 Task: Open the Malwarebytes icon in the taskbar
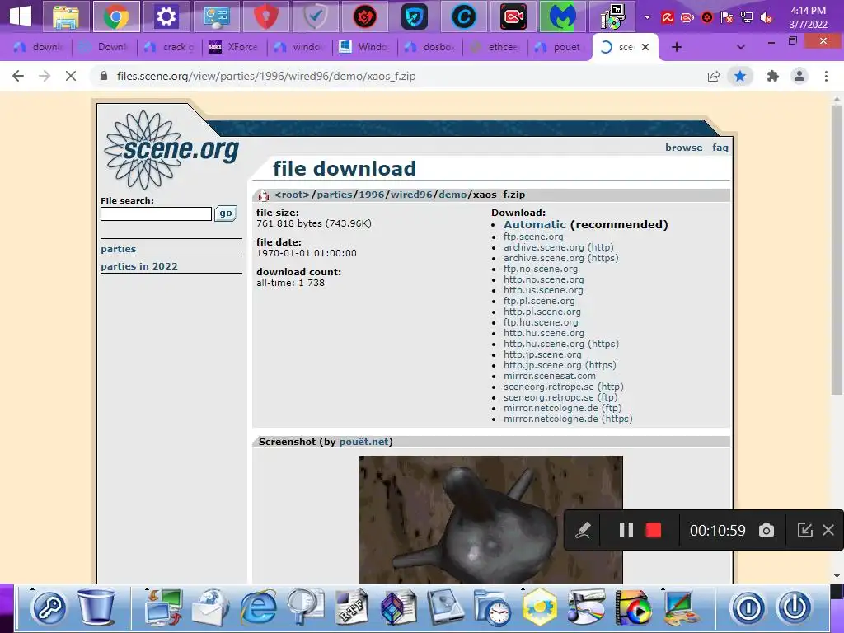point(563,16)
